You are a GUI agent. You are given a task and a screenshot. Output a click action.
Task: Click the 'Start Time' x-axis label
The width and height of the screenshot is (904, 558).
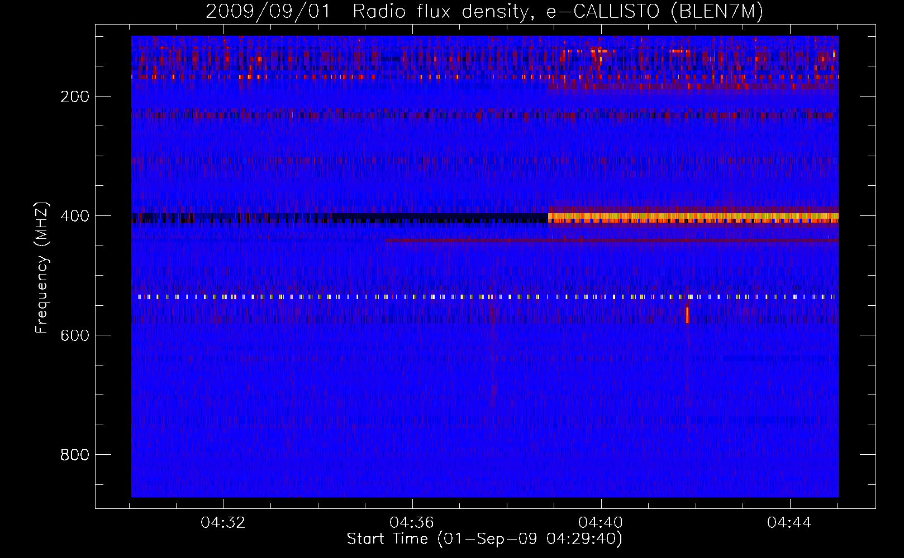pyautogui.click(x=484, y=539)
